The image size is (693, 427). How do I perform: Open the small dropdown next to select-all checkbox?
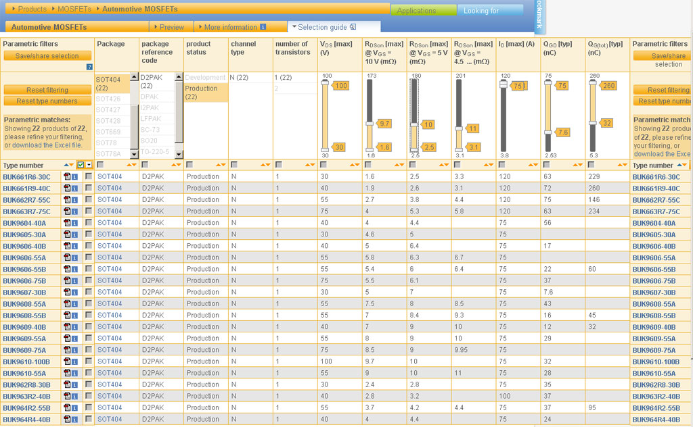89,165
